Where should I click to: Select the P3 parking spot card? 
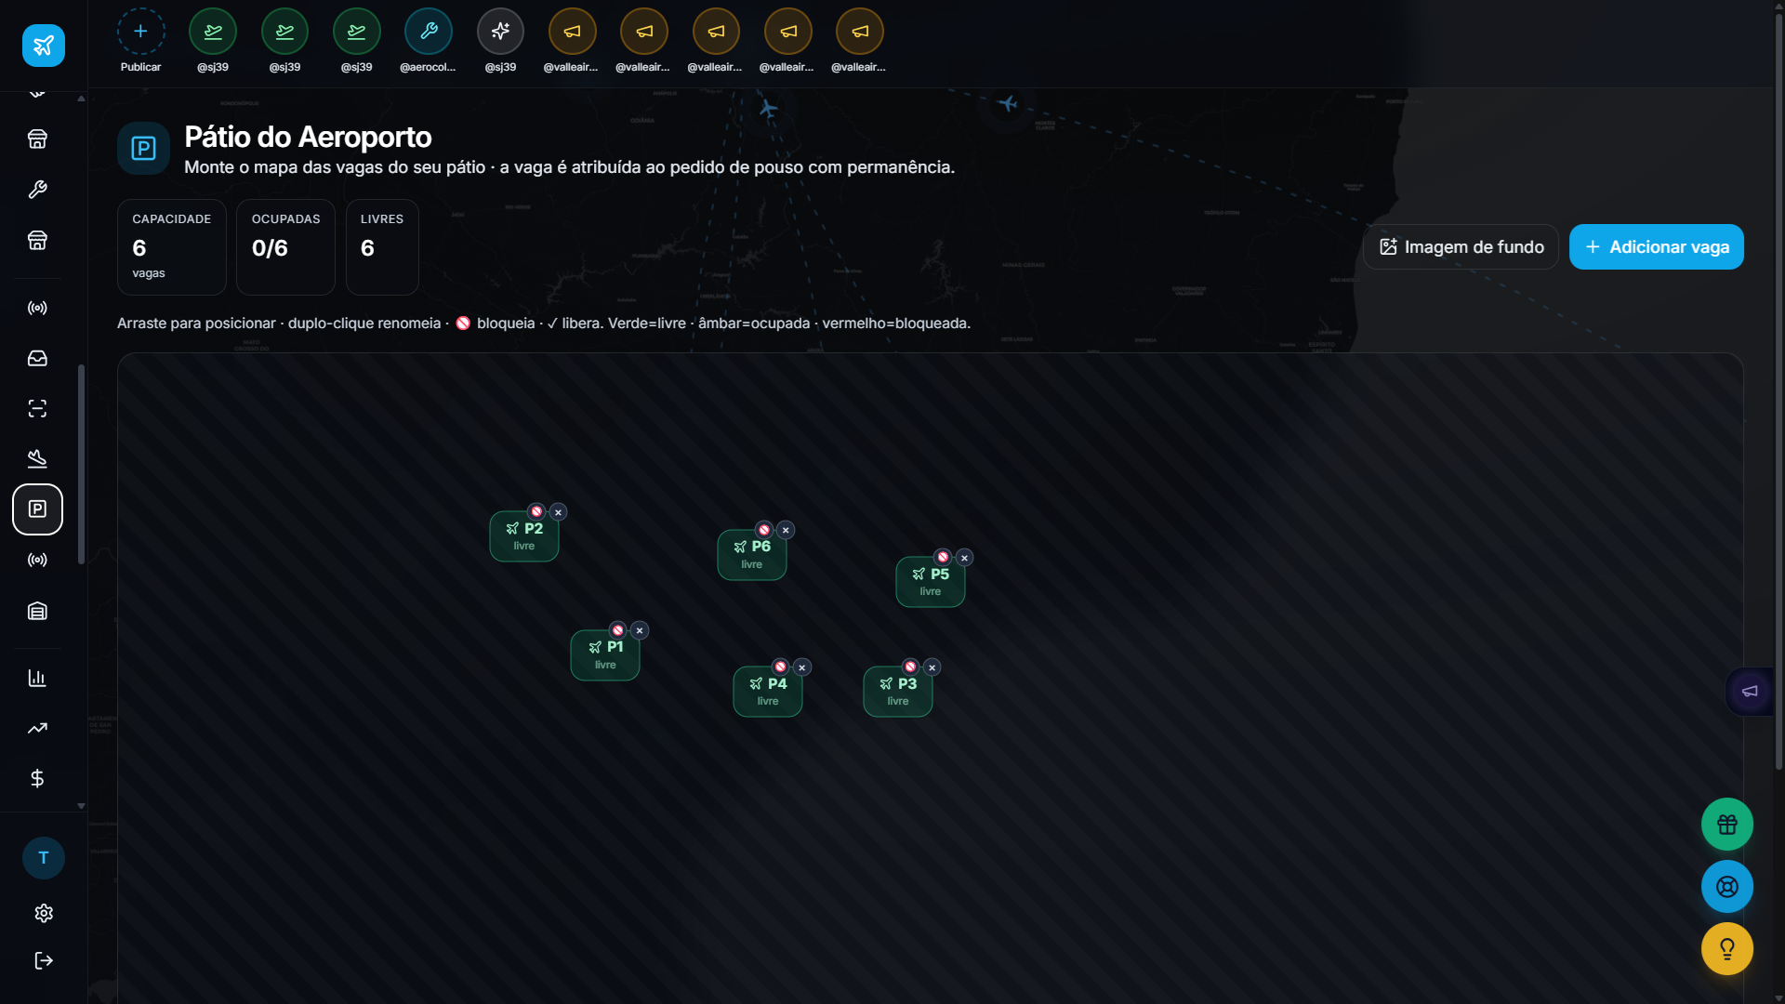[897, 692]
